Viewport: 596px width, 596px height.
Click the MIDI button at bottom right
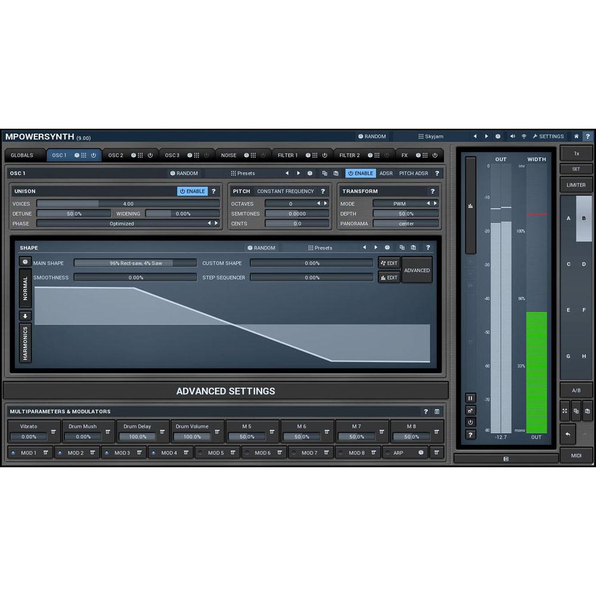pos(576,455)
